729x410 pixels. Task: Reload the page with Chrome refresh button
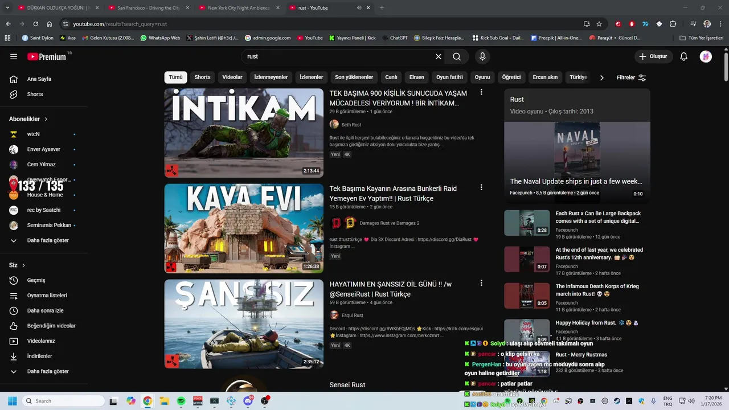35,24
